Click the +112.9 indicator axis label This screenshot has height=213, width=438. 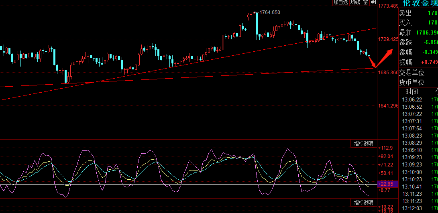click(x=385, y=148)
